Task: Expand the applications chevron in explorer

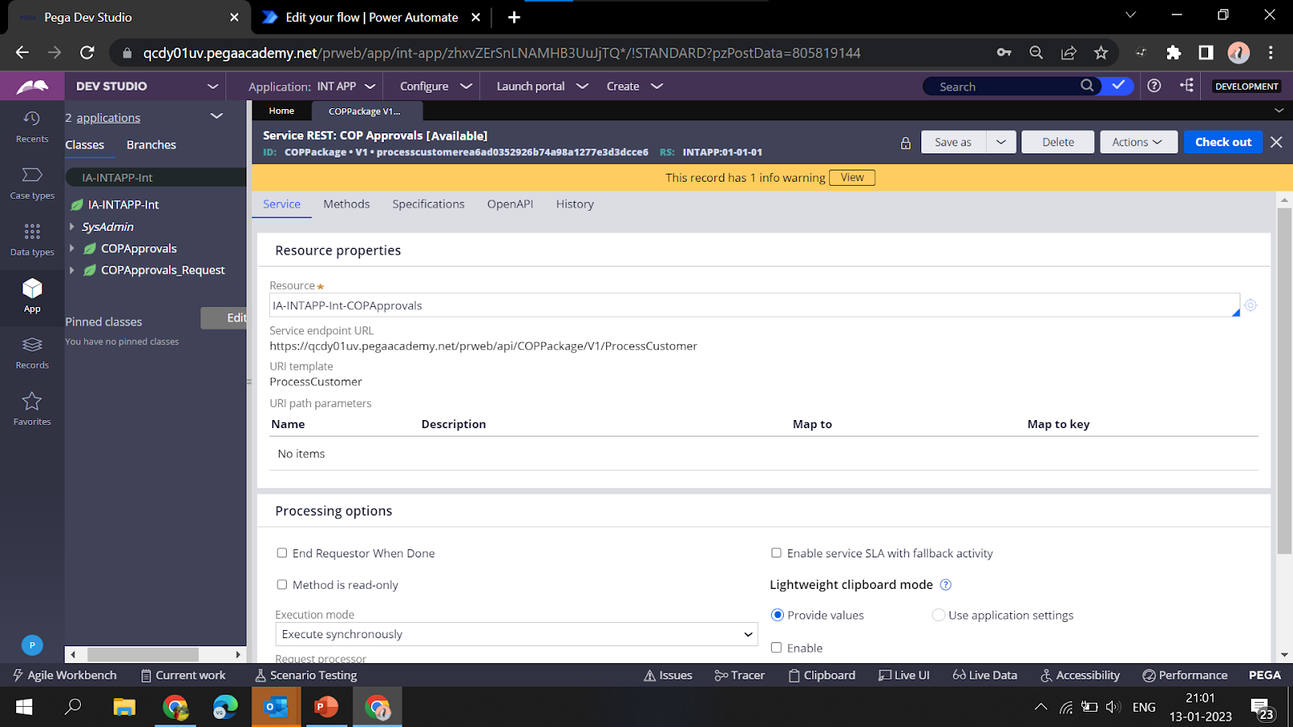Action: (x=217, y=116)
